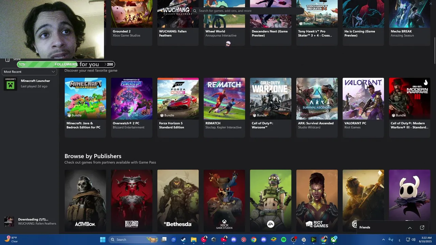
Task: Open Call of Duty: Warzone card
Action: [270, 107]
